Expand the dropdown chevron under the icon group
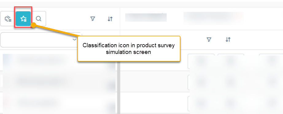 [x=75, y=40]
